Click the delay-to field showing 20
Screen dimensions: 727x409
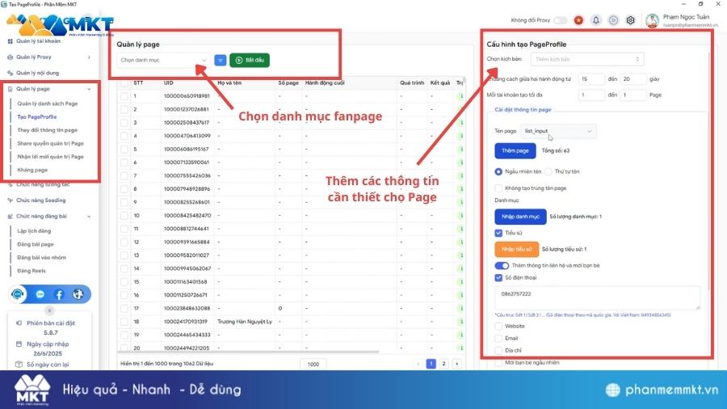coord(632,79)
